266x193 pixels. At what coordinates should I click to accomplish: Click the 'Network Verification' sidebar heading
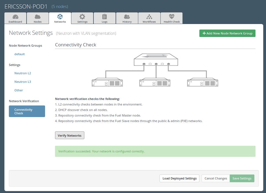[x=24, y=101]
